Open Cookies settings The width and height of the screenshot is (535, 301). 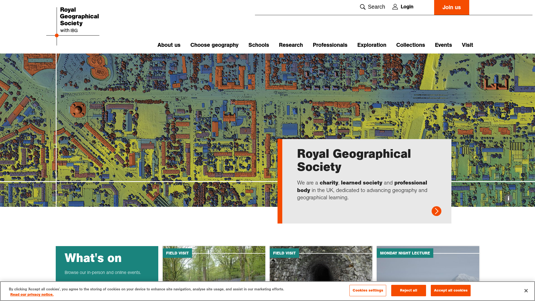click(x=368, y=290)
